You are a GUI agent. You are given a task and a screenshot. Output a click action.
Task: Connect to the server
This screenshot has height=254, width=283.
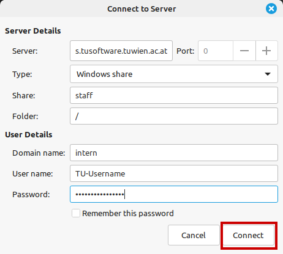248,235
